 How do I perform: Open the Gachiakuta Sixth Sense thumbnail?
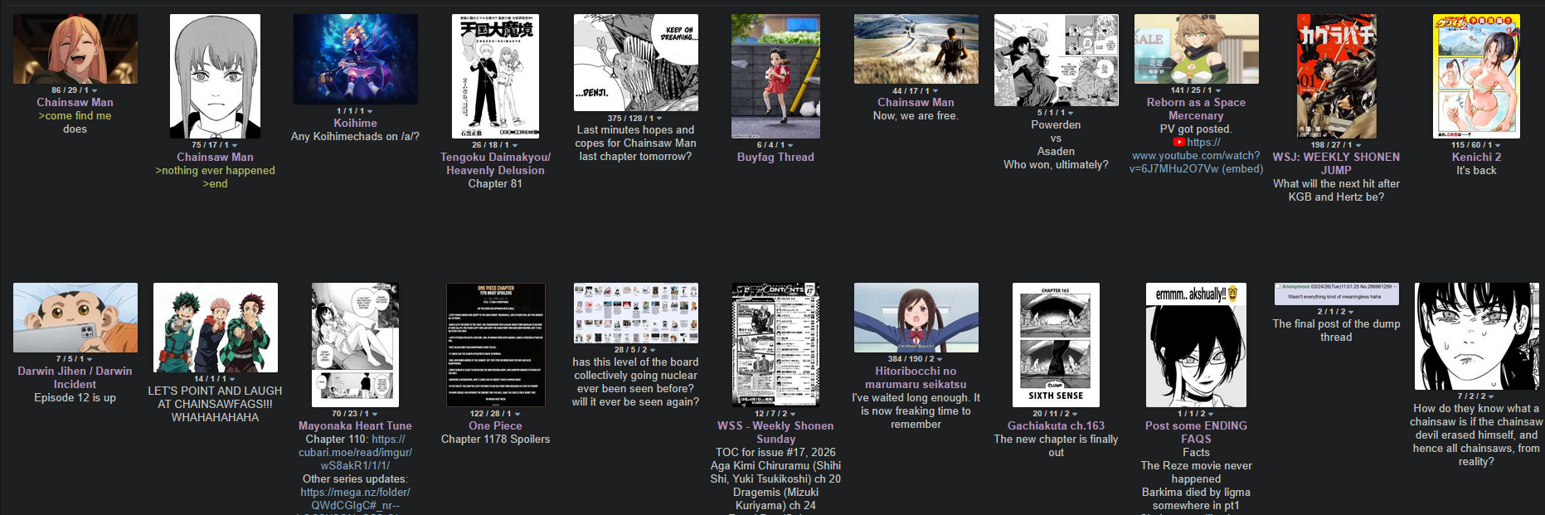point(1057,345)
